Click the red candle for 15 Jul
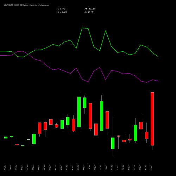Image resolution: width=176 pixels, height=176 pixels. [x=107, y=120]
